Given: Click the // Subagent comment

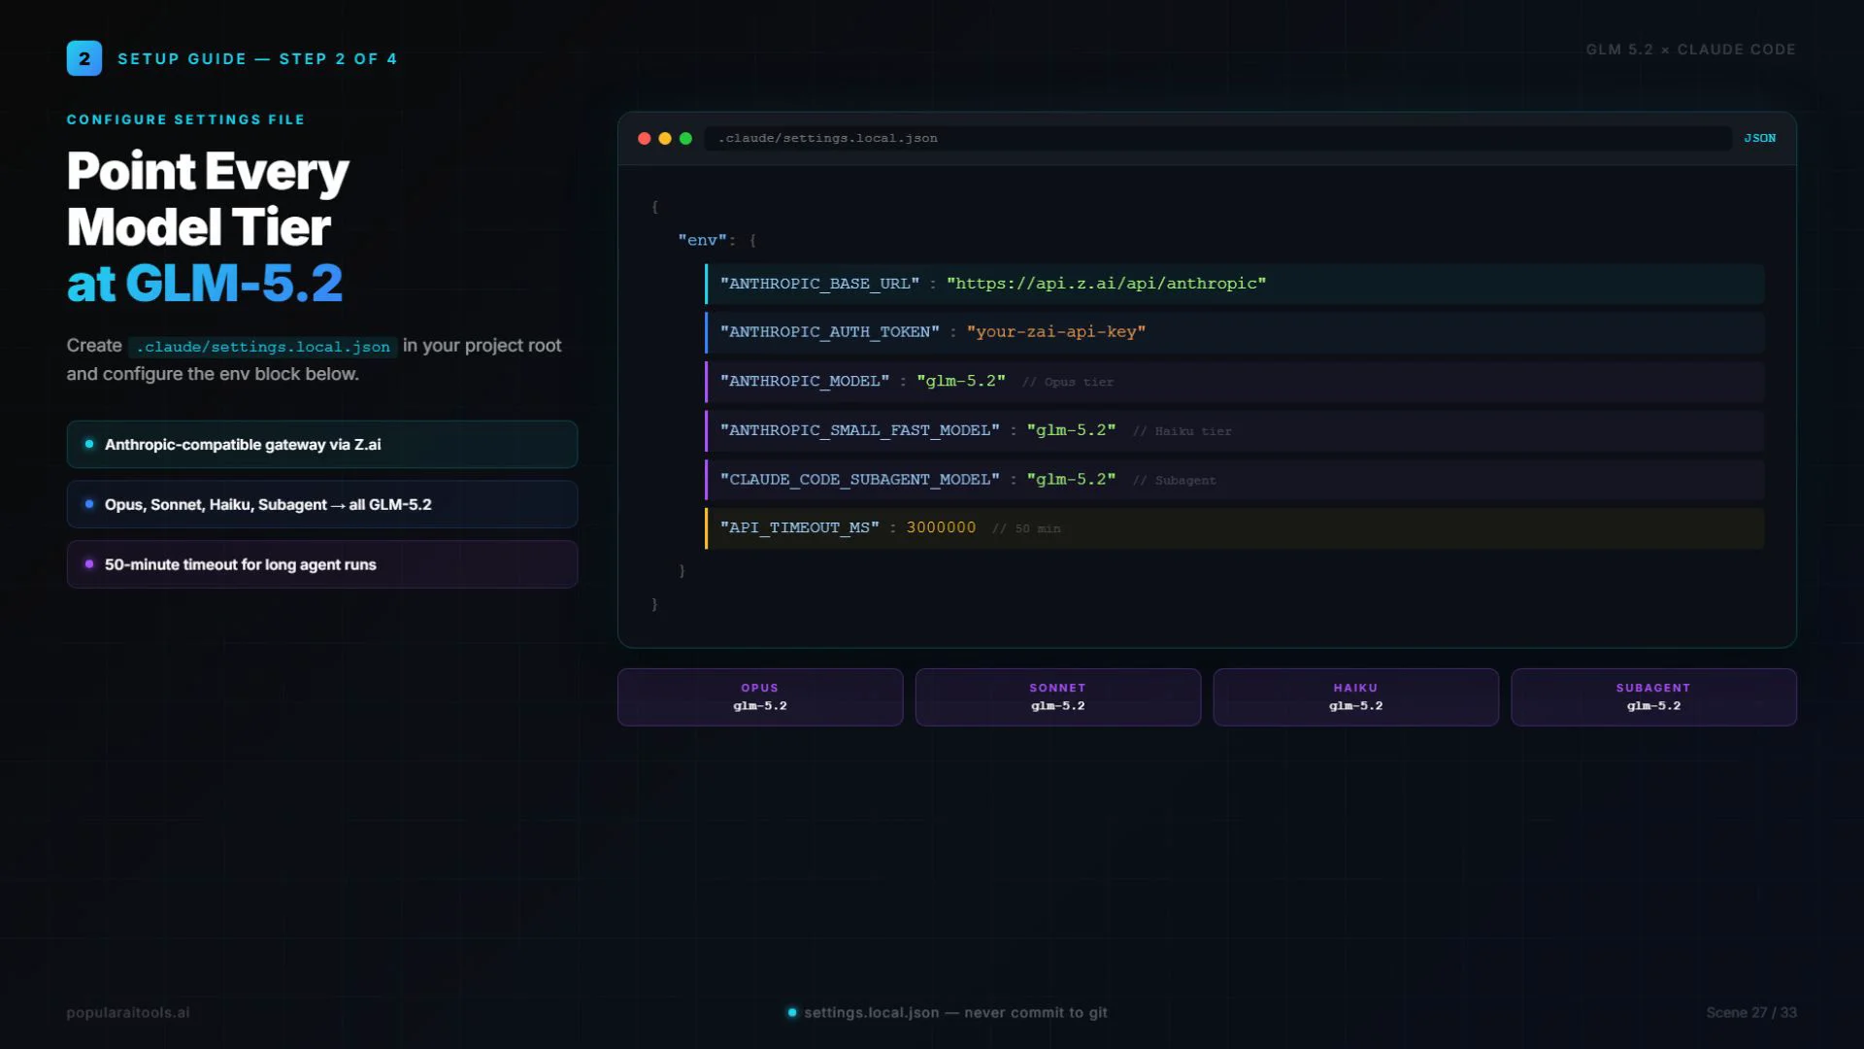Looking at the screenshot, I should click(1174, 481).
